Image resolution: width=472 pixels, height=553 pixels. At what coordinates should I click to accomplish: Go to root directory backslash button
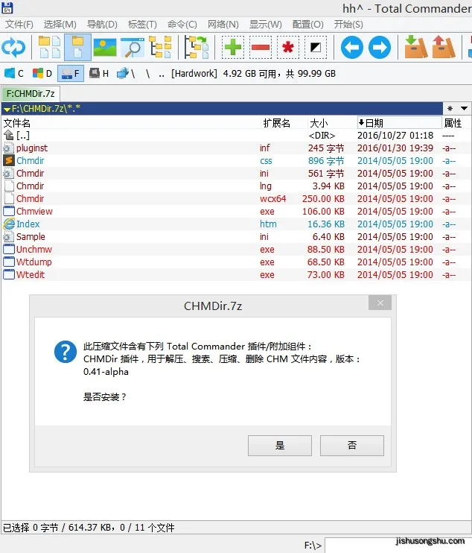[x=148, y=73]
